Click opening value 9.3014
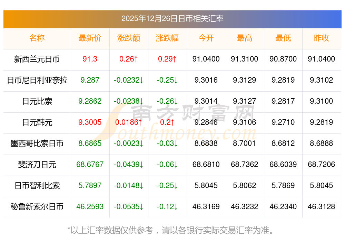 pyautogui.click(x=206, y=101)
